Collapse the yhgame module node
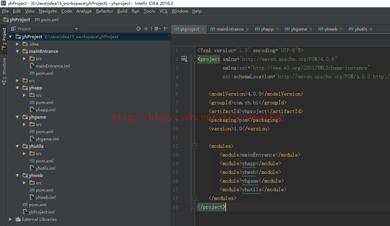Screen dimensions: 390x226 pos(18,117)
